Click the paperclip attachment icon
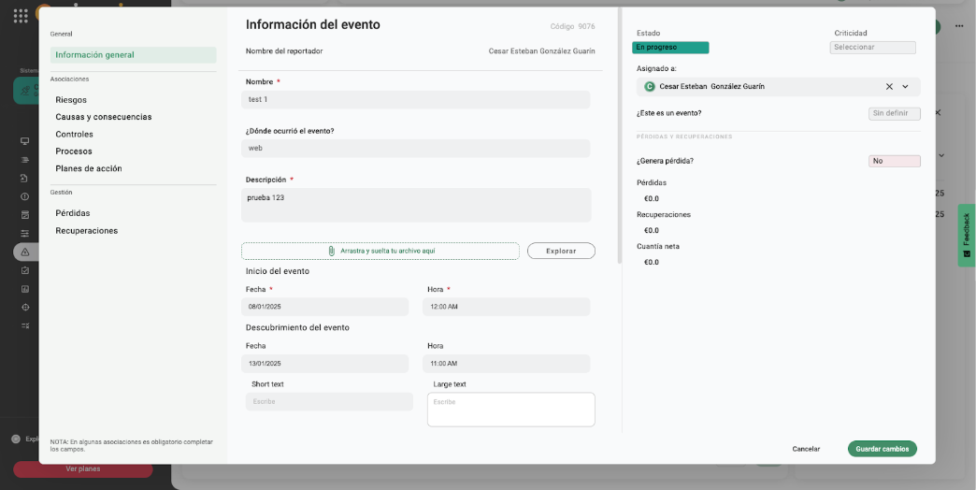Image resolution: width=976 pixels, height=490 pixels. click(331, 251)
